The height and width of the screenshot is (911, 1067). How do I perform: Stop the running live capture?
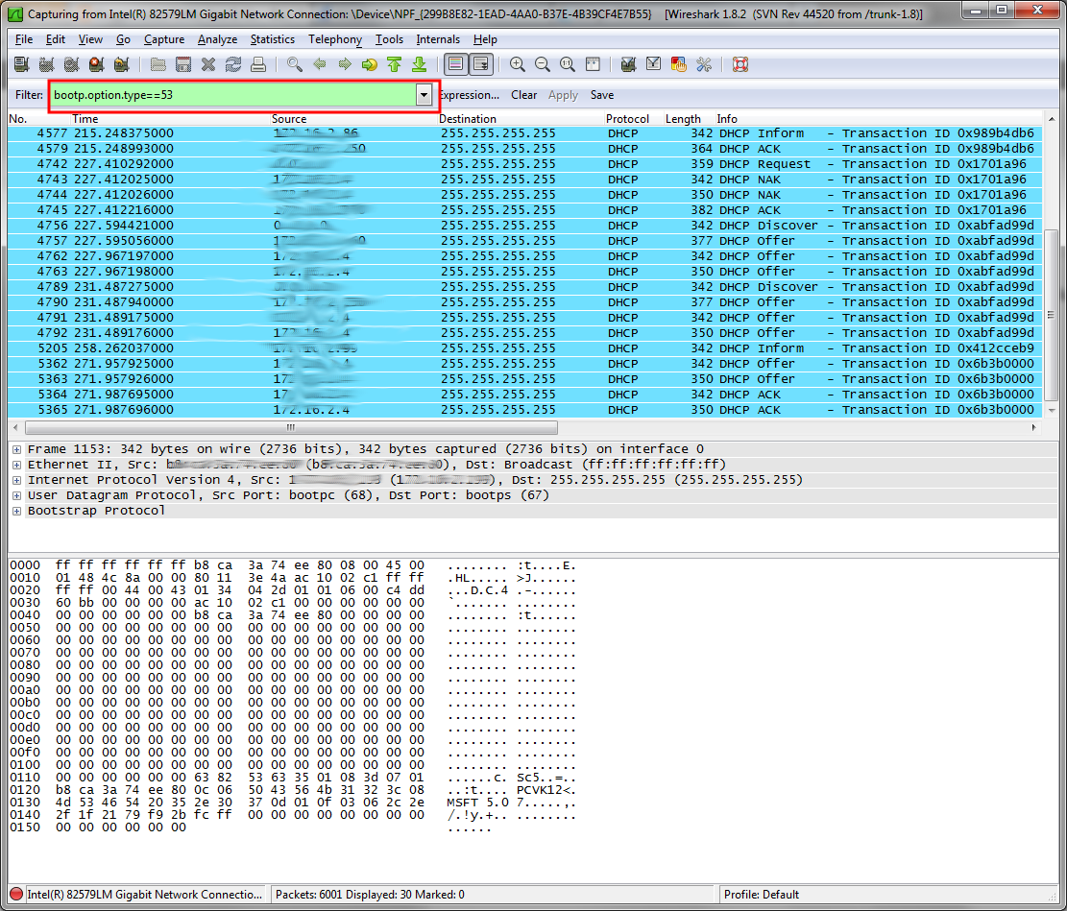(96, 64)
